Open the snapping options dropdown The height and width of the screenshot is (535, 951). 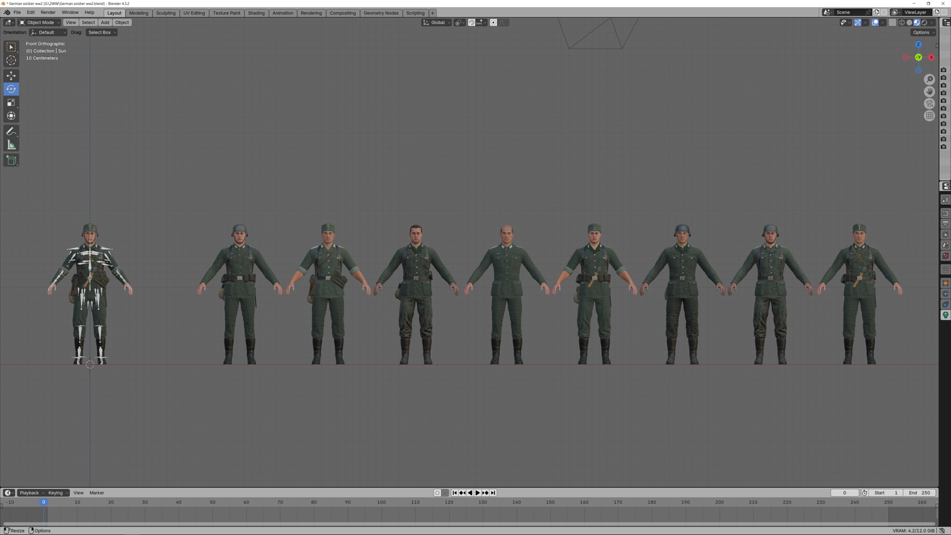click(x=481, y=23)
